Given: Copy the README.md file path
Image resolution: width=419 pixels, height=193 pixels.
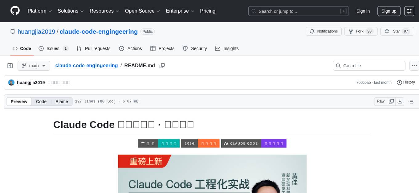Looking at the screenshot, I should click(x=162, y=66).
